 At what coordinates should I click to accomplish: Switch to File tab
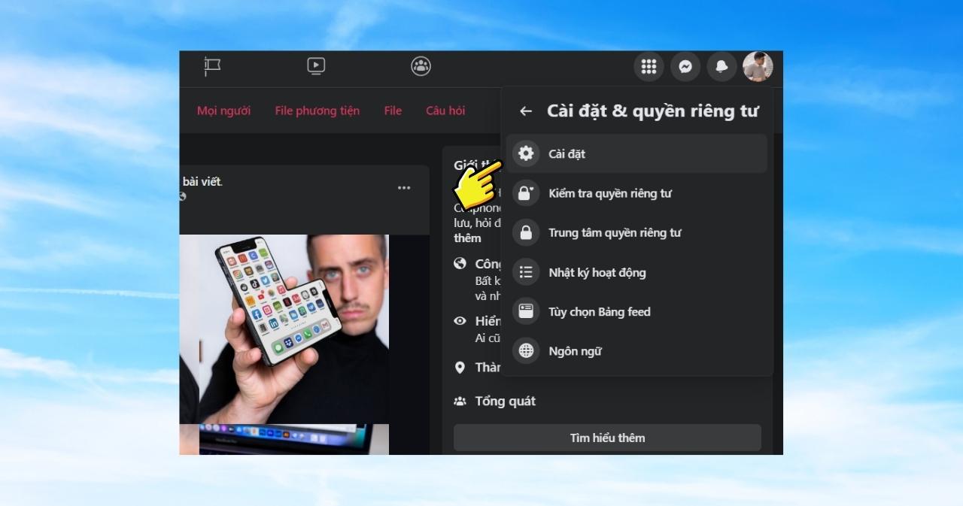(x=393, y=111)
